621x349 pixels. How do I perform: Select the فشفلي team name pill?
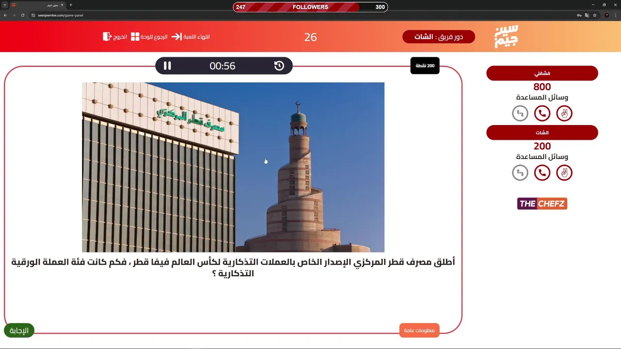click(x=542, y=73)
